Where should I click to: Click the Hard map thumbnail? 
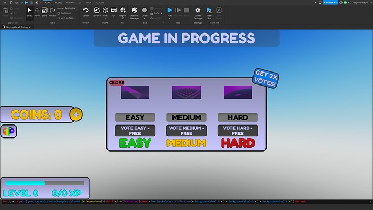pos(238,92)
